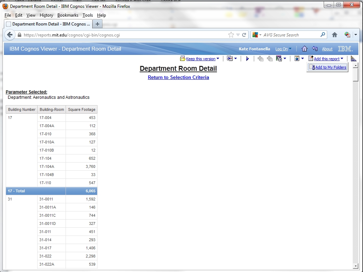Click the vertical scrollbar's down arrow

click(x=356, y=266)
